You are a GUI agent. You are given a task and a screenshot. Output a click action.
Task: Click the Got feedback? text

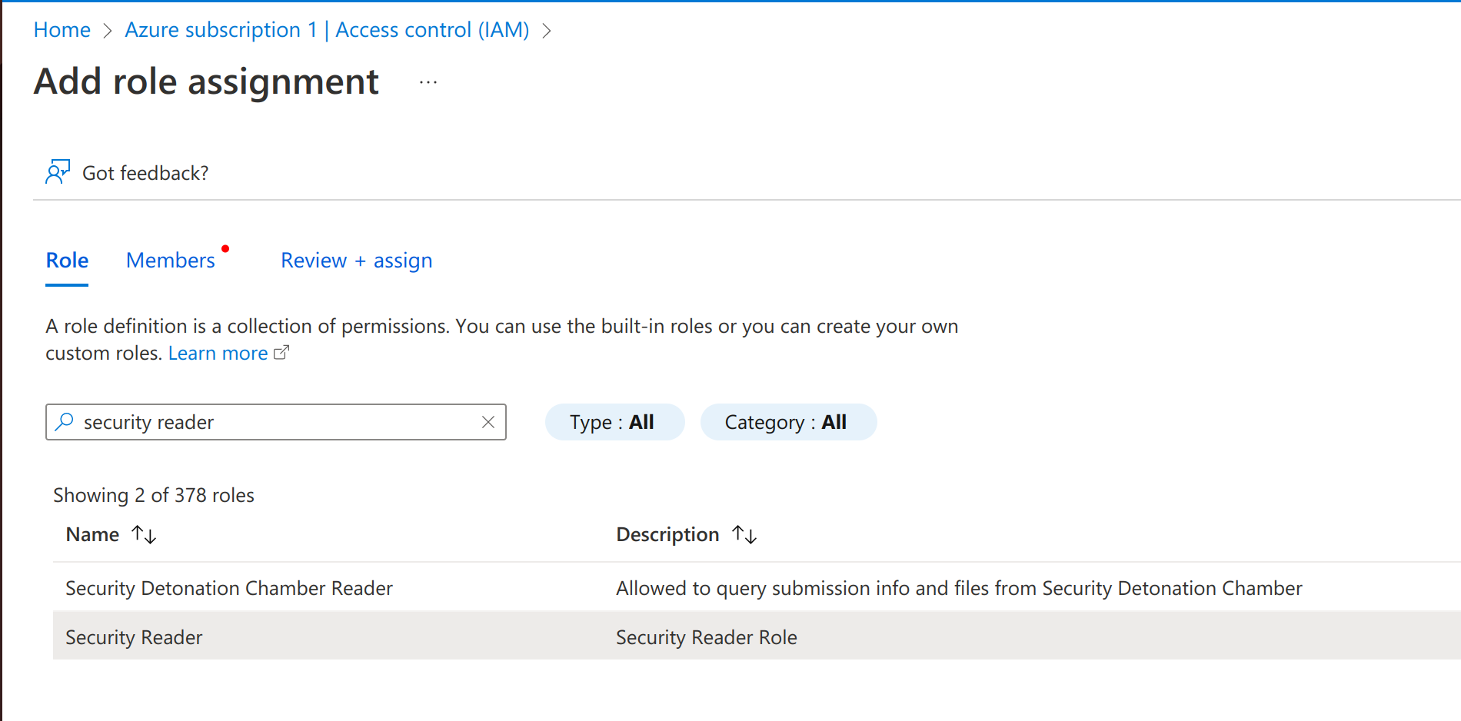click(x=145, y=173)
